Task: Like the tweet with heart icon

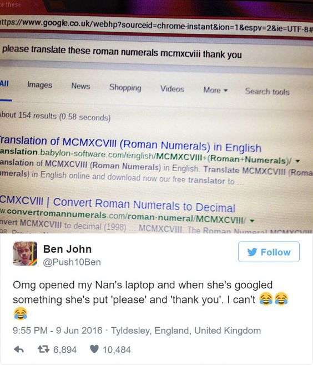Action: [x=94, y=349]
